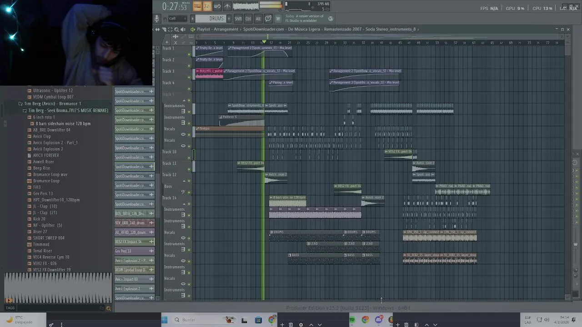Select Bromance Loop wav sample
582x327 pixels.
pyautogui.click(x=50, y=174)
